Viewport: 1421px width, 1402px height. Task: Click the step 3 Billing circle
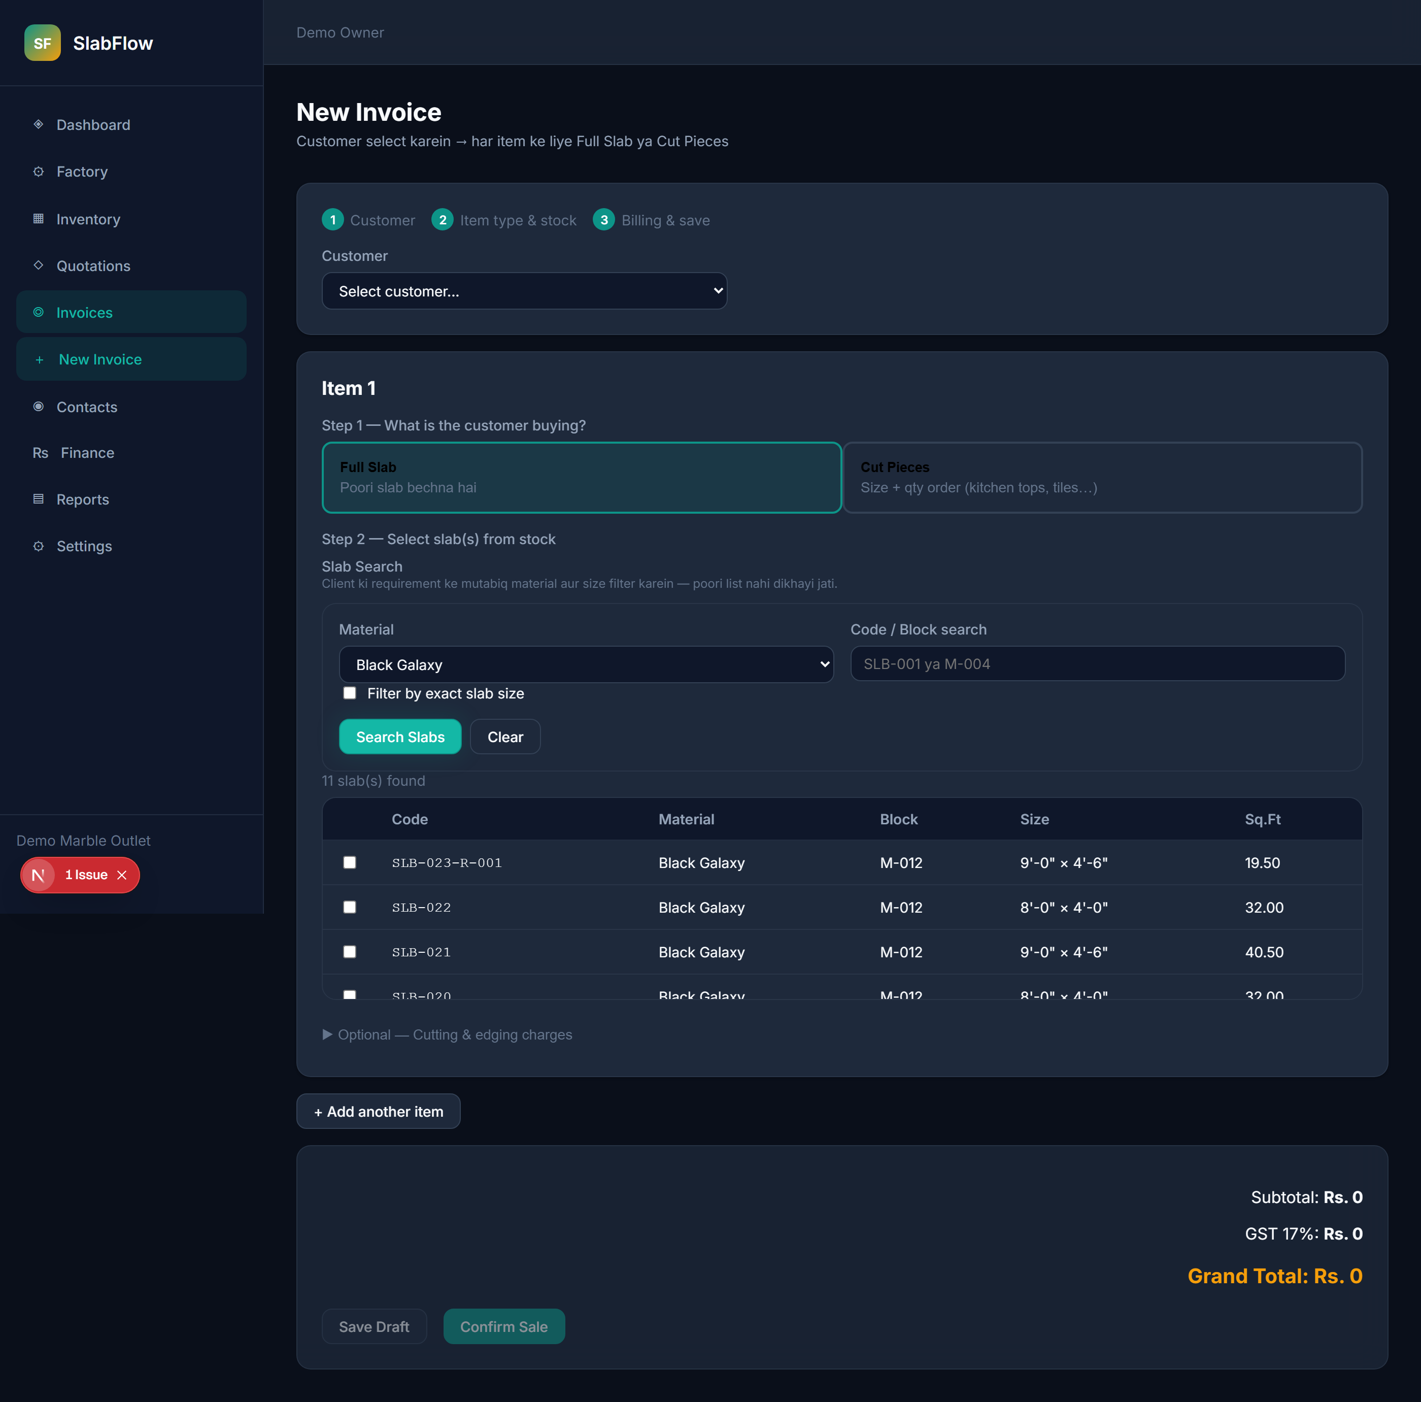[x=604, y=220]
